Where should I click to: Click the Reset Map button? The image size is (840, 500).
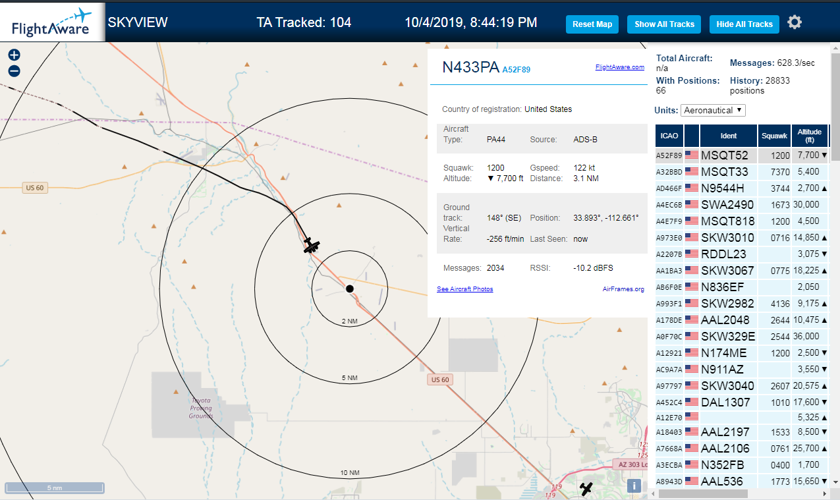(592, 24)
